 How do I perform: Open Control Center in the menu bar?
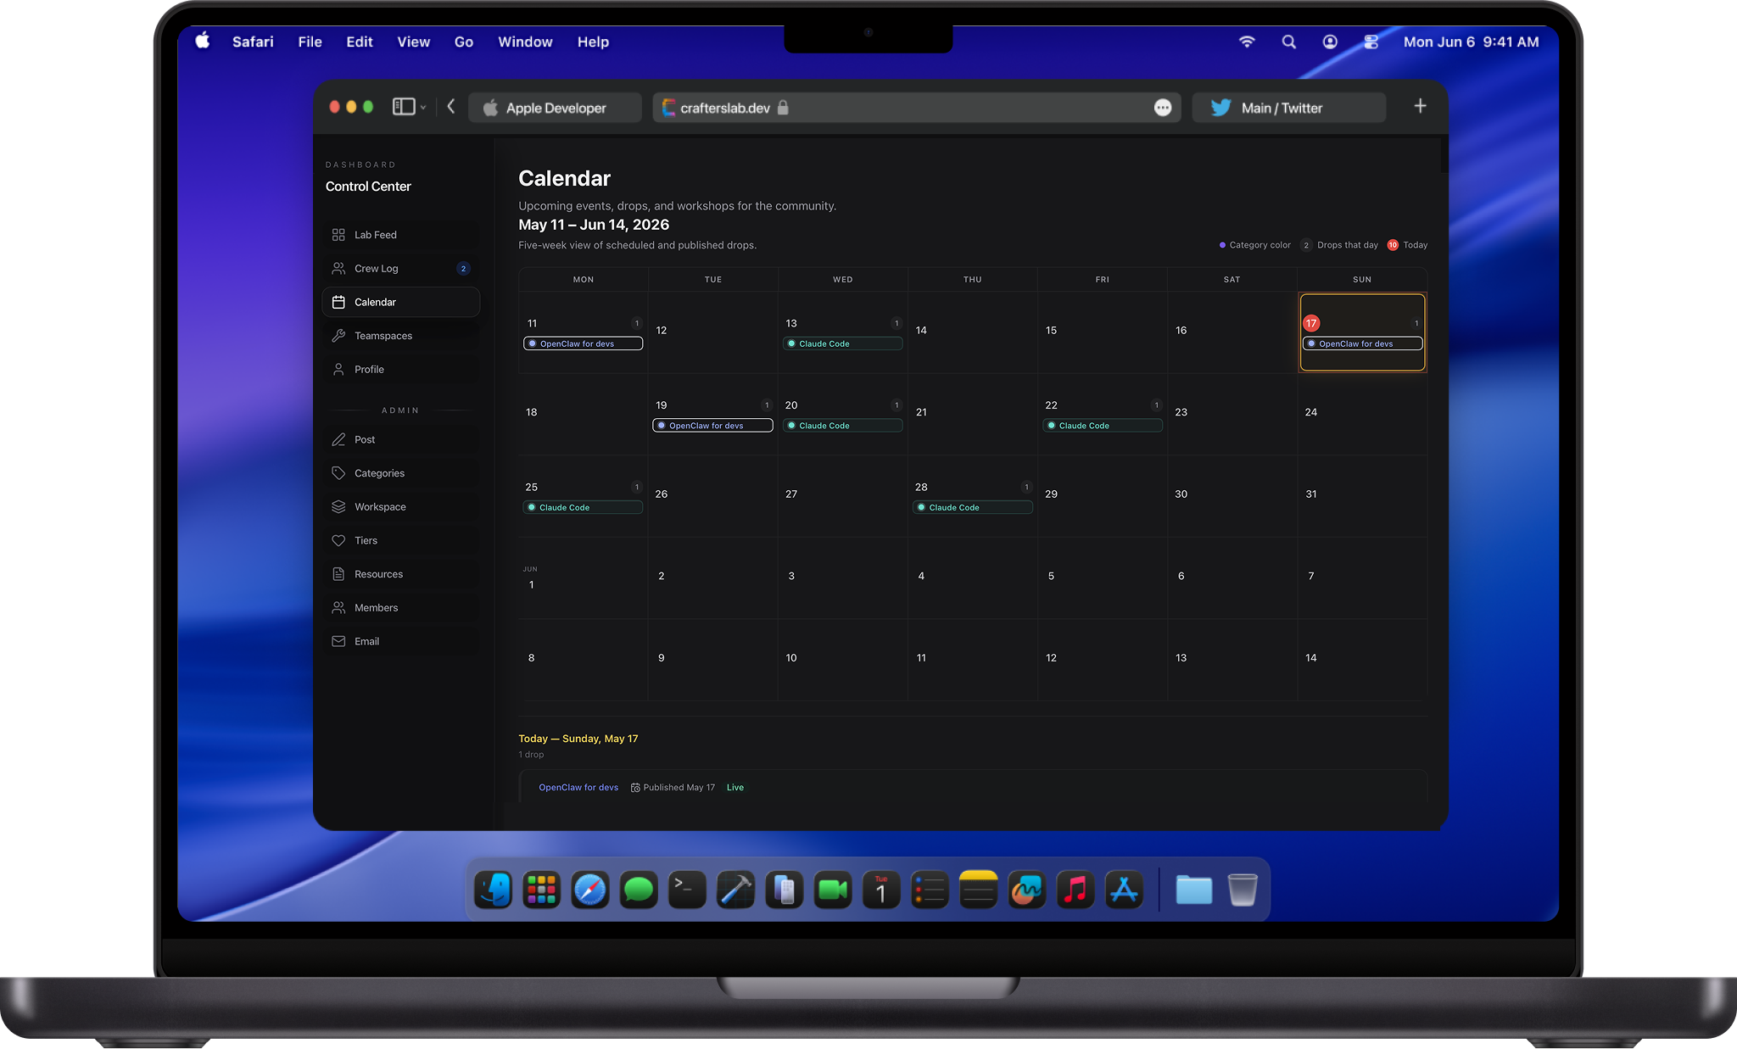pos(1371,42)
